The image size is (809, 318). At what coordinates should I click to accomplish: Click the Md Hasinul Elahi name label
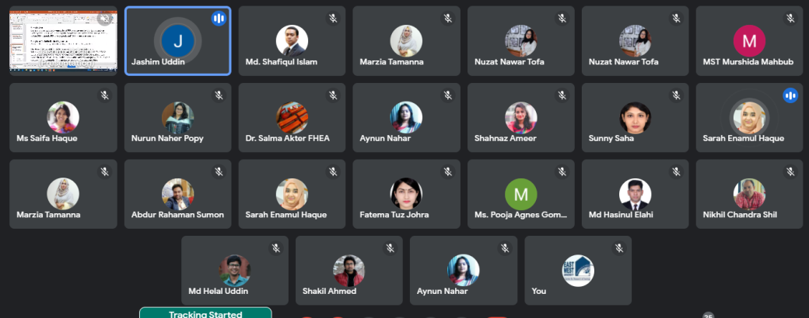621,215
